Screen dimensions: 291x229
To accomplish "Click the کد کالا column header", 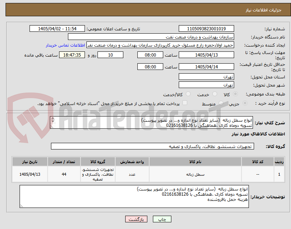I will (x=258, y=162).
